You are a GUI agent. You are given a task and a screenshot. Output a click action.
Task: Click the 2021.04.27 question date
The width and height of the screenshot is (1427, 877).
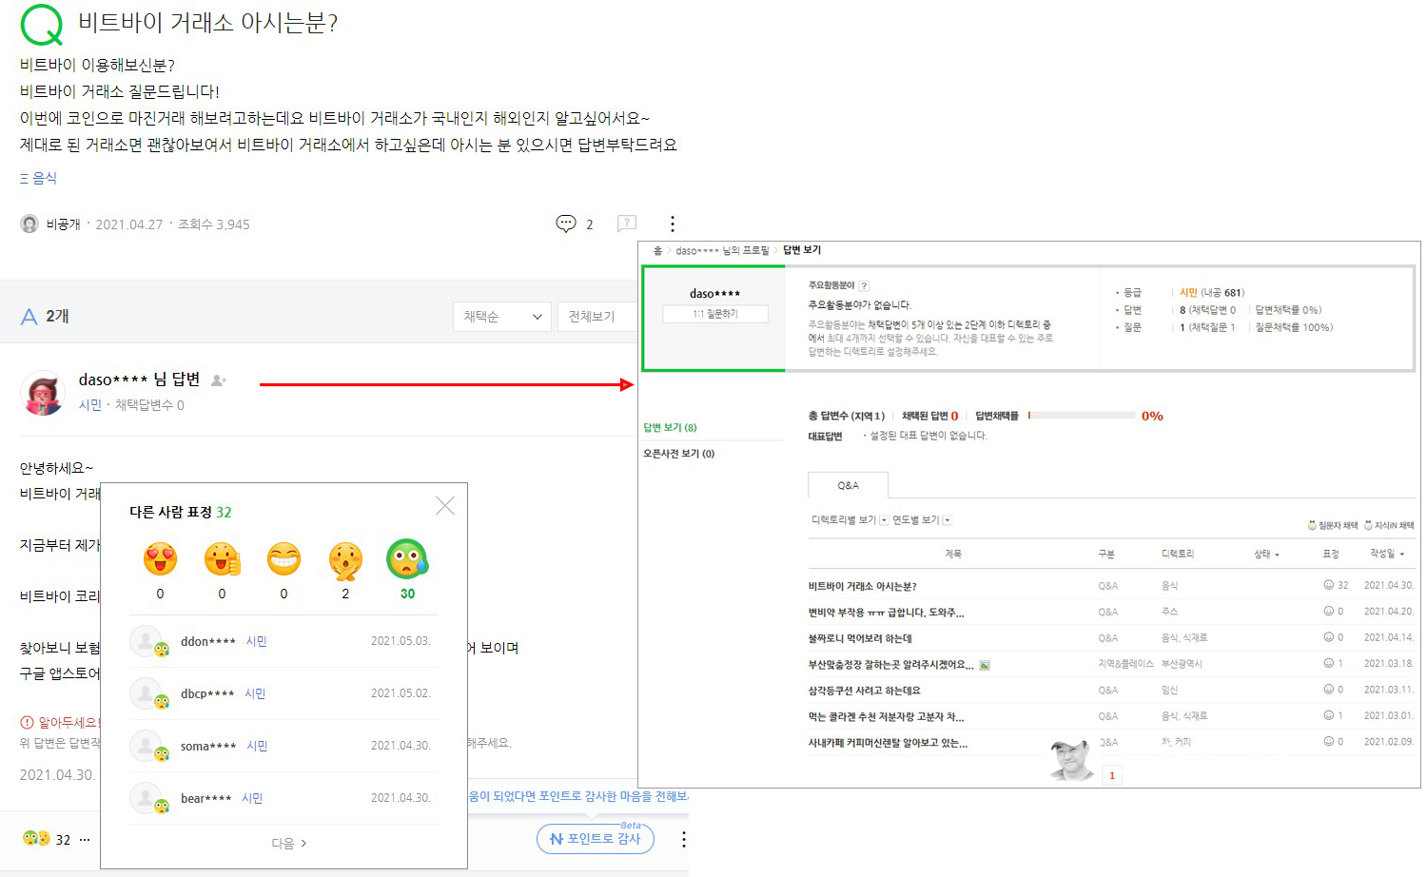(x=129, y=224)
